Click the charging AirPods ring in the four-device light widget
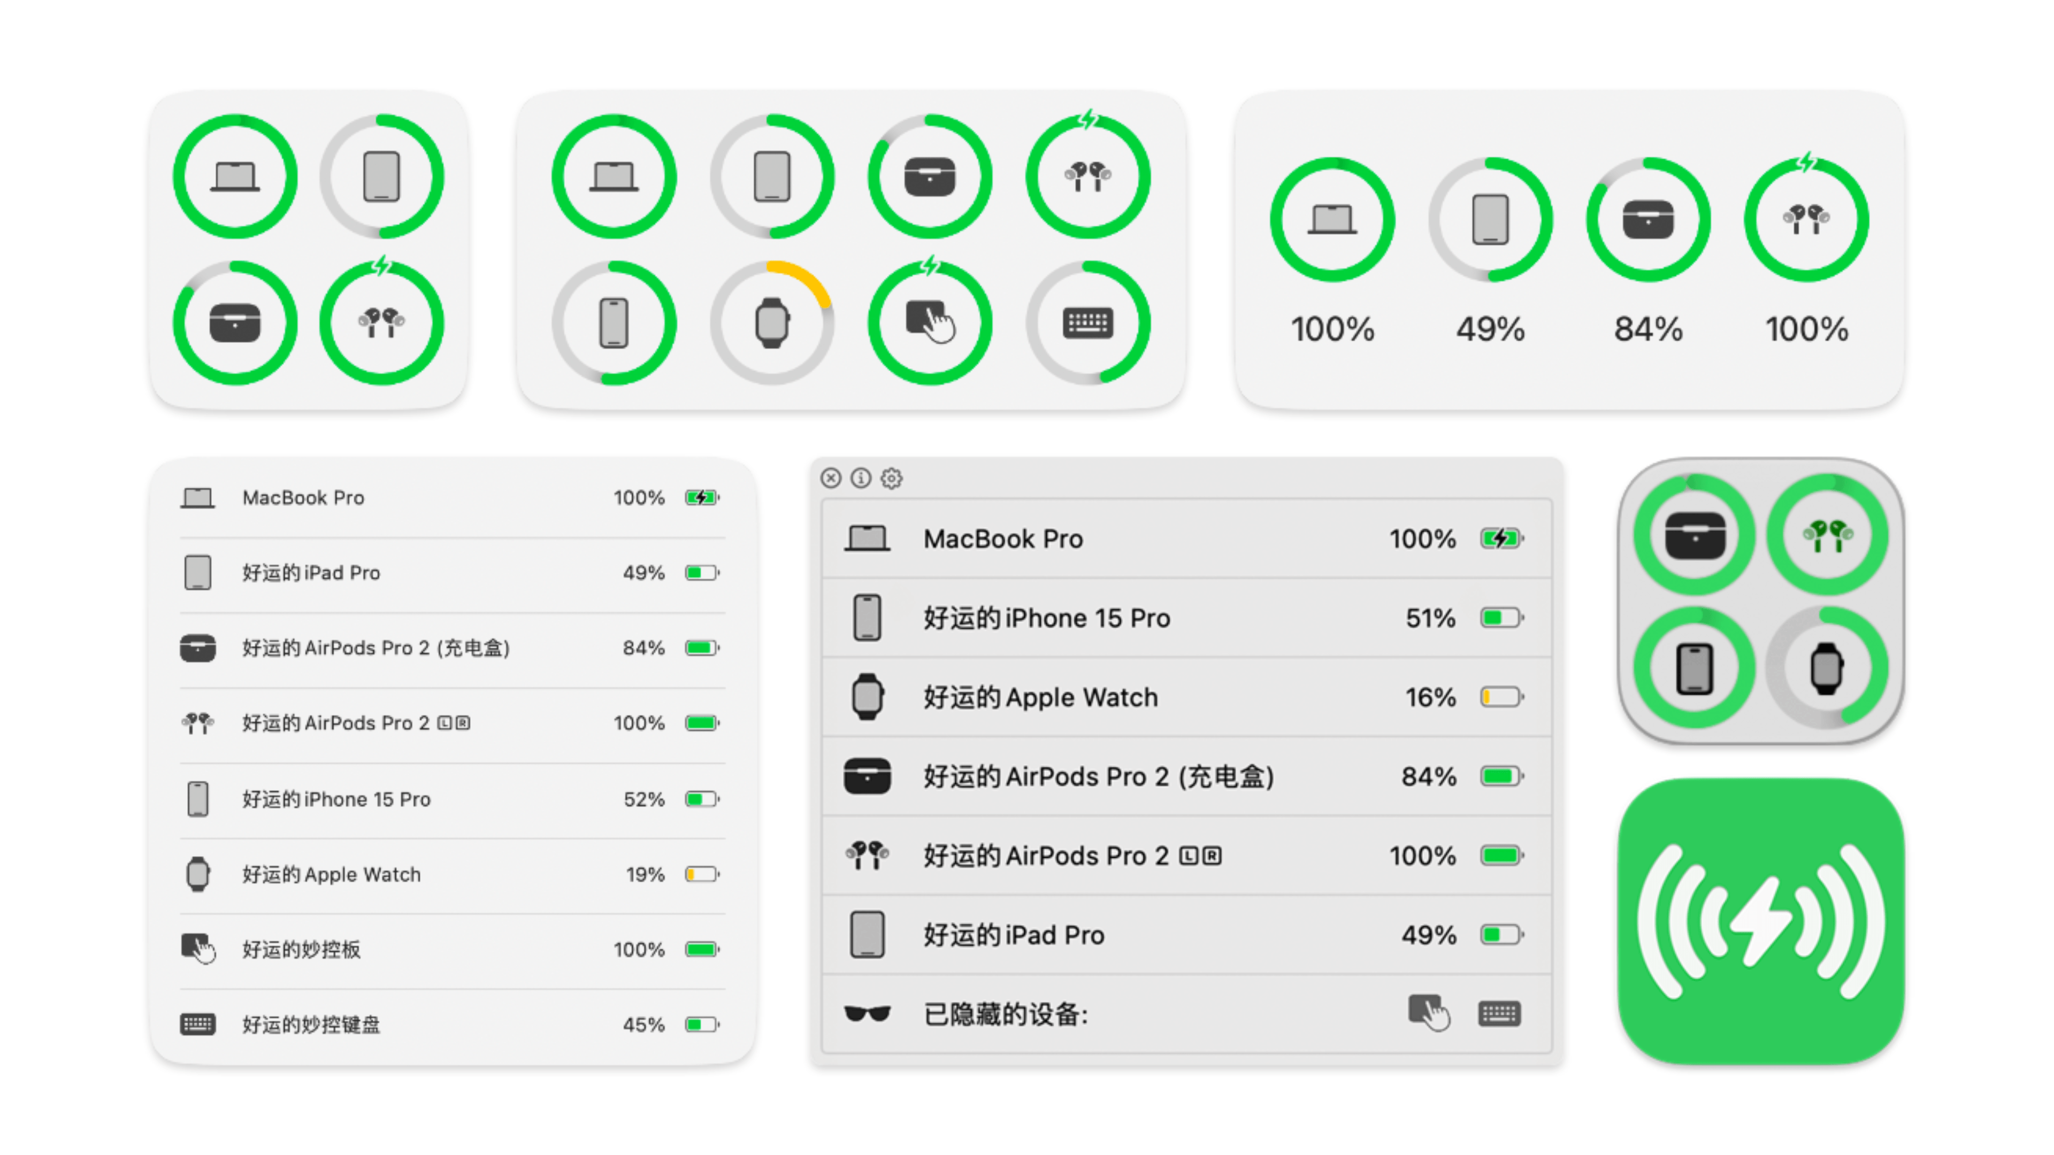Viewport: 2054px width, 1155px height. coord(382,321)
